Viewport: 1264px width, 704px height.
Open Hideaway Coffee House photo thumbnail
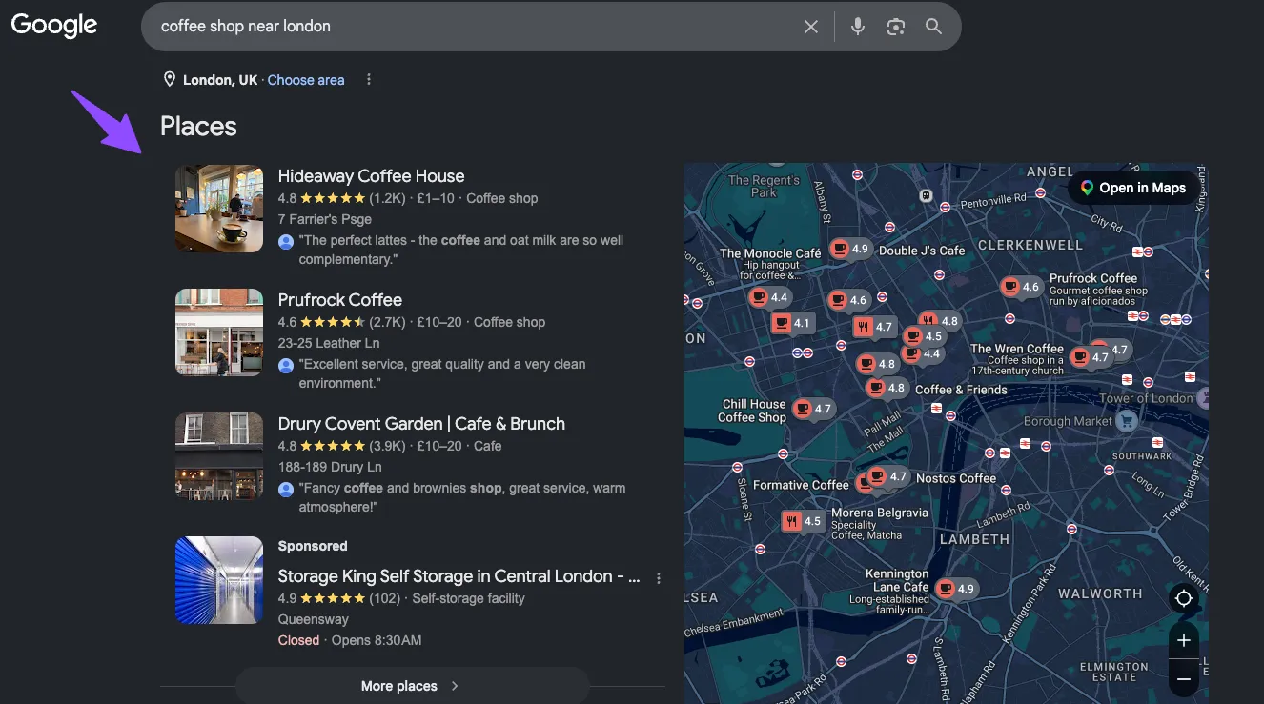[x=219, y=209]
